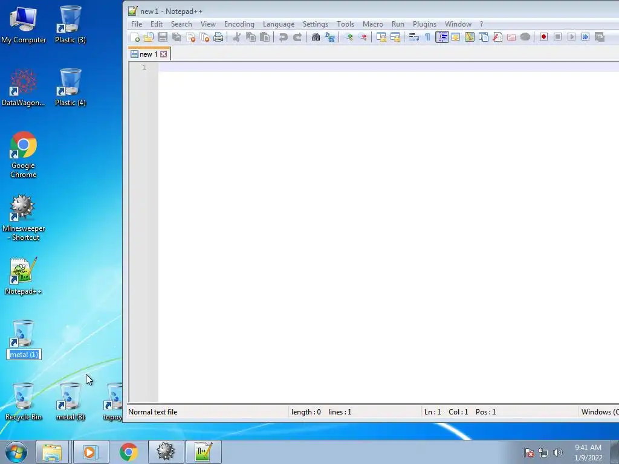Open the Language menu
The width and height of the screenshot is (619, 464).
pos(279,24)
